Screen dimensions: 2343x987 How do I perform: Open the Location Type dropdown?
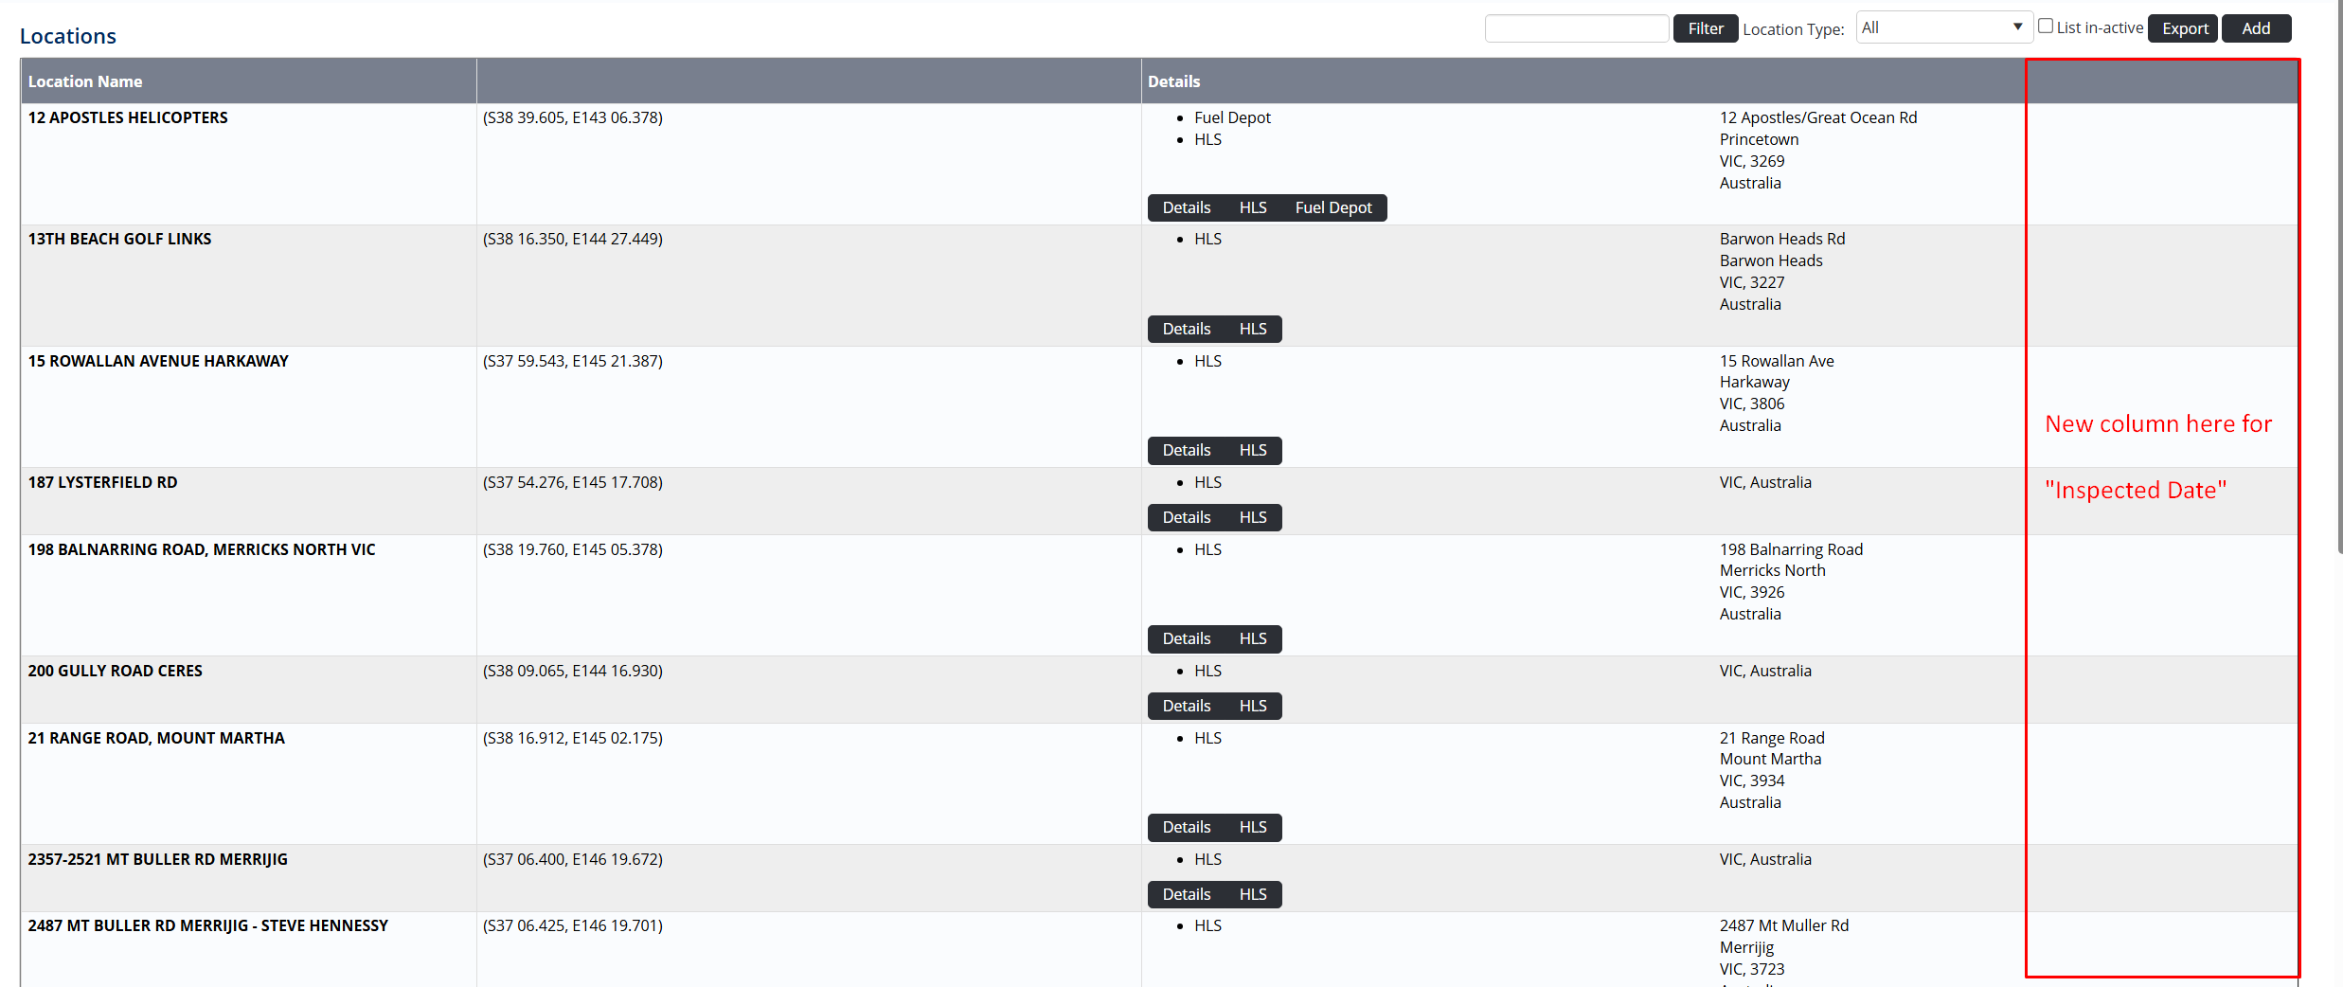1941,27
